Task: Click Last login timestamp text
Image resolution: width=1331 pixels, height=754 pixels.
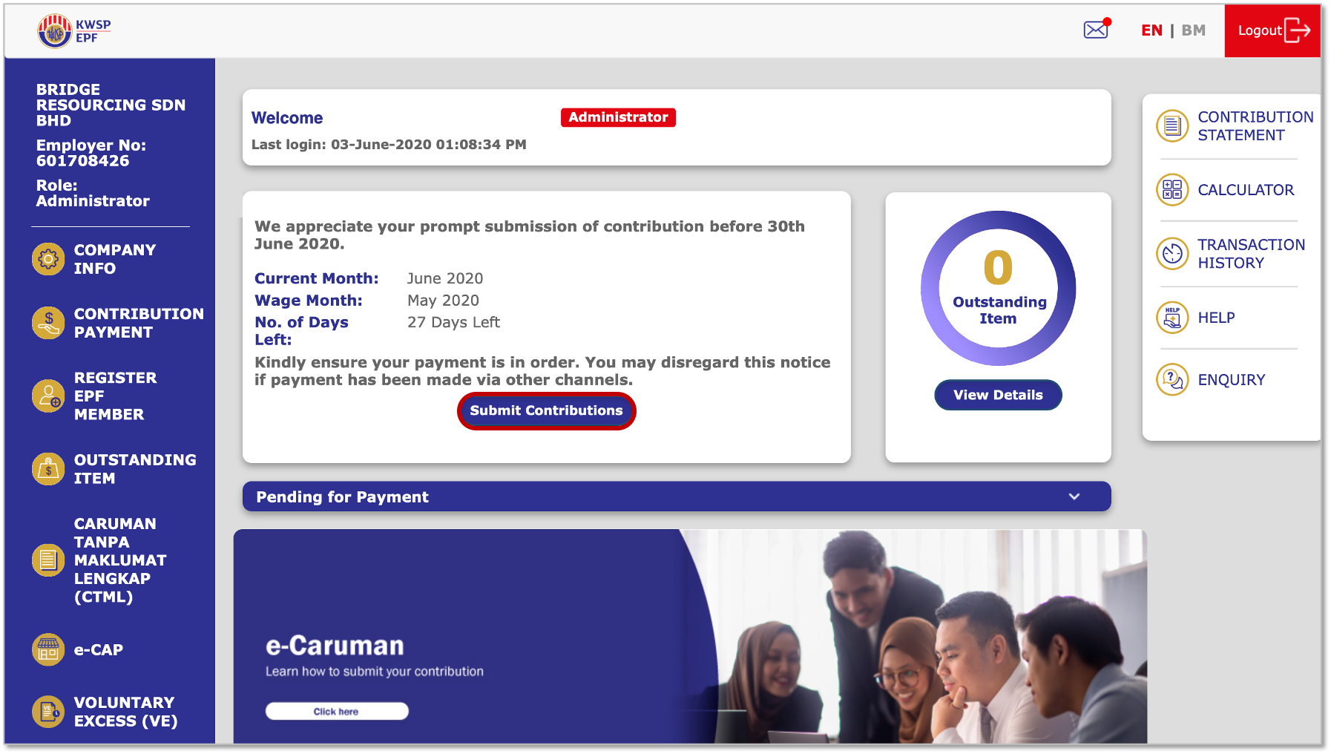Action: tap(389, 145)
